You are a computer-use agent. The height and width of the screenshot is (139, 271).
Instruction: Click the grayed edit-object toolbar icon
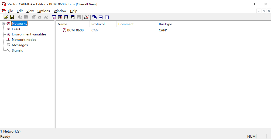point(33,17)
